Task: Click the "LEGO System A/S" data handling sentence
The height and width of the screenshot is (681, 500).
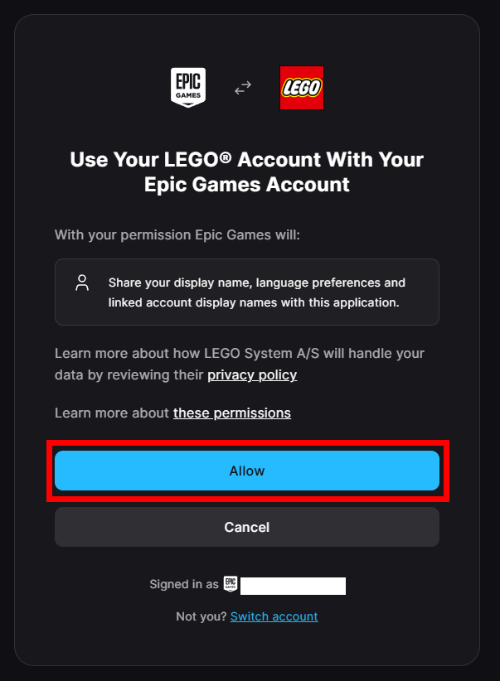Action: (x=239, y=354)
